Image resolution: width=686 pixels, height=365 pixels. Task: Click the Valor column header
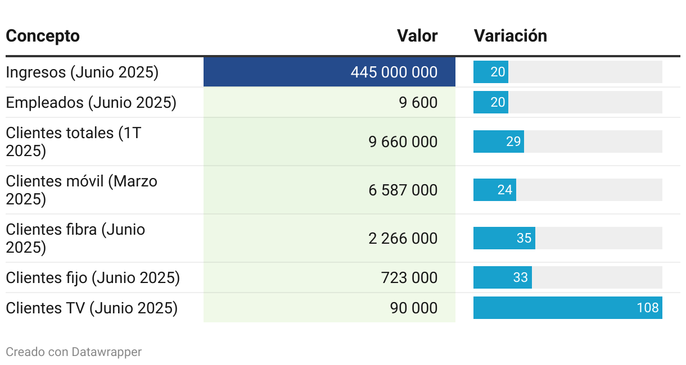(x=417, y=36)
